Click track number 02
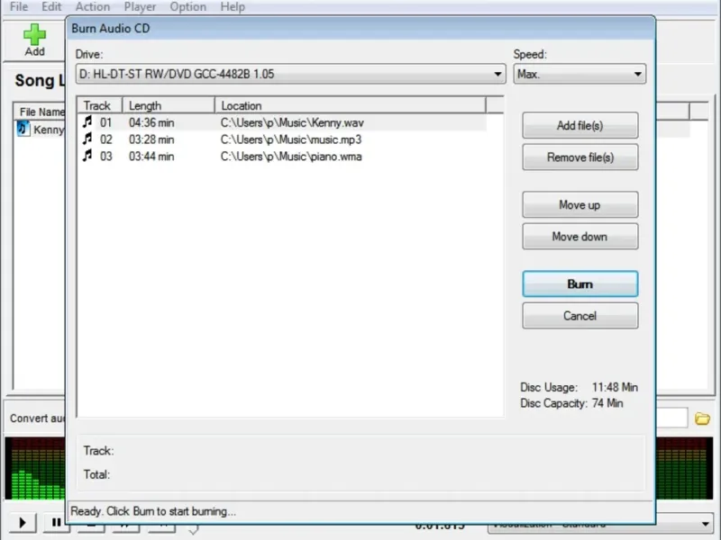This screenshot has height=540, width=721. (x=105, y=139)
